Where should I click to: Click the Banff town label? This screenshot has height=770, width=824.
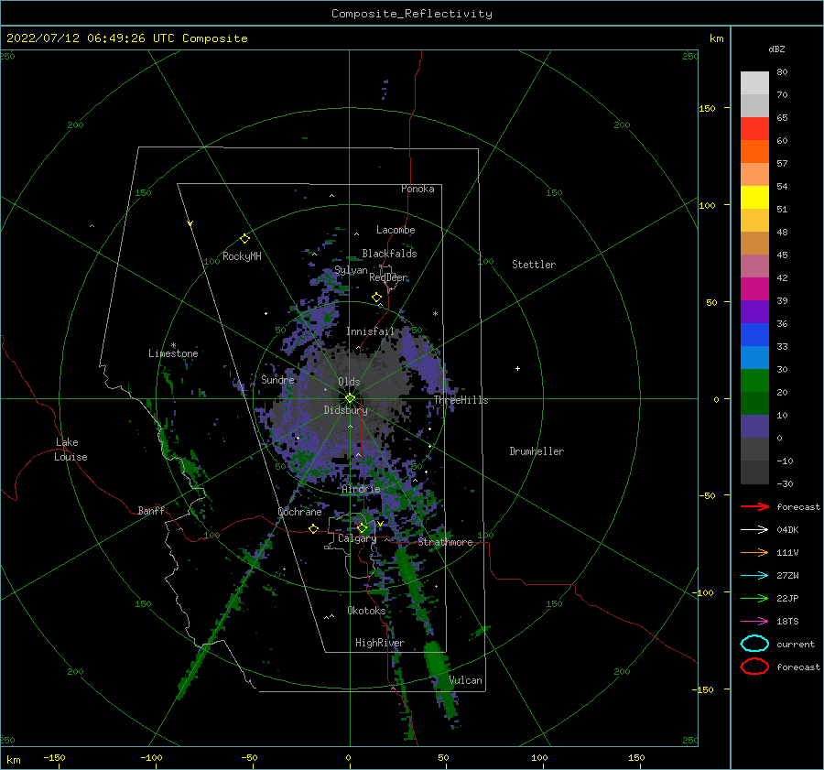click(151, 510)
